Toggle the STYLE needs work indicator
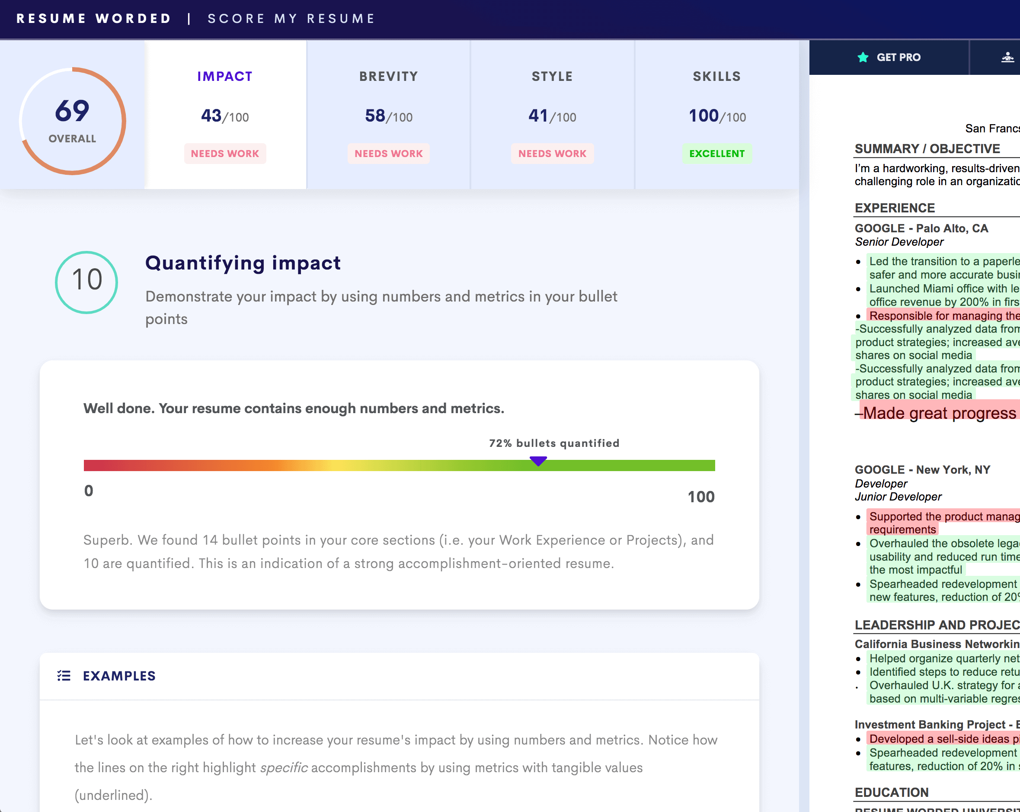Viewport: 1020px width, 812px height. [552, 152]
